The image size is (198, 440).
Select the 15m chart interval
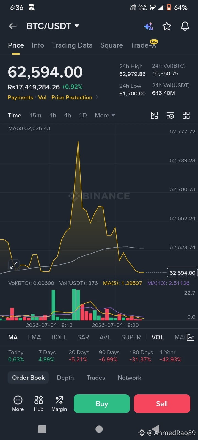[x=35, y=115]
